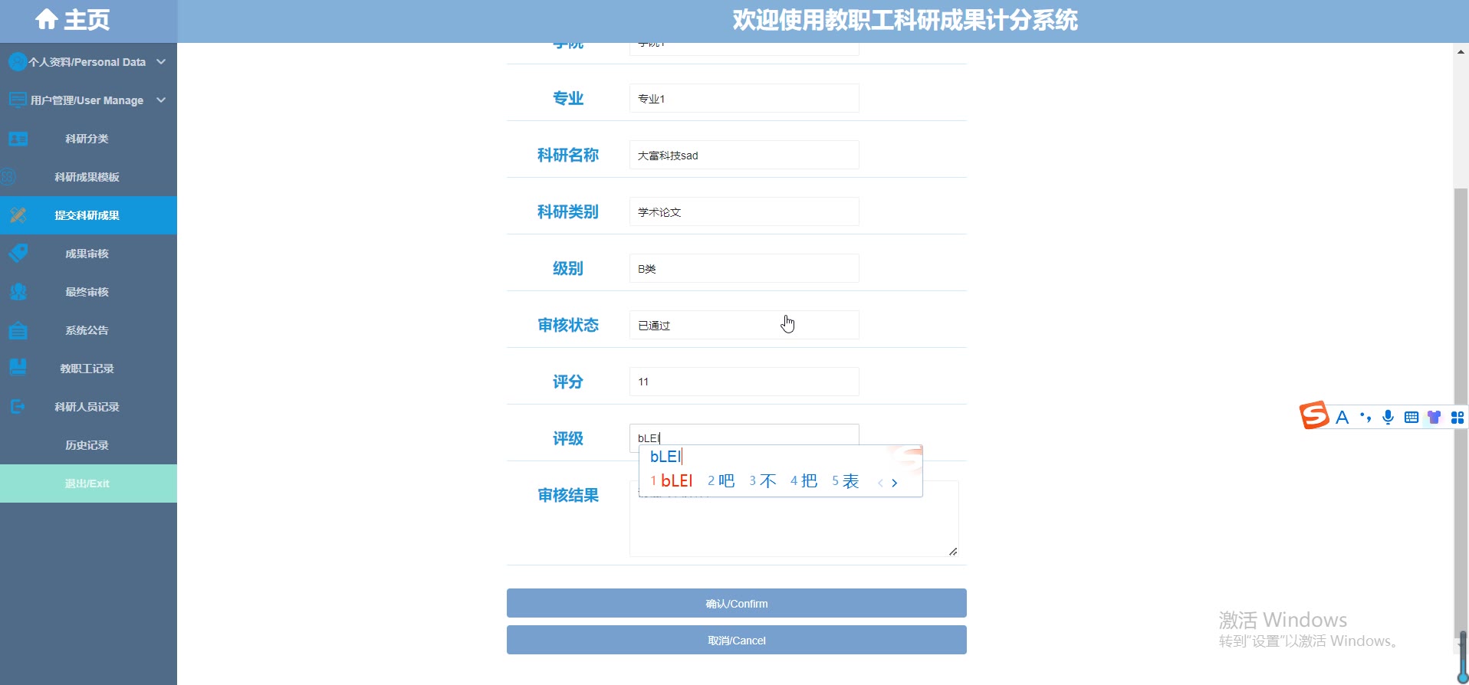Viewport: 1469px width, 685px height.
Task: Click the 确认/Confirm button
Action: click(x=736, y=603)
